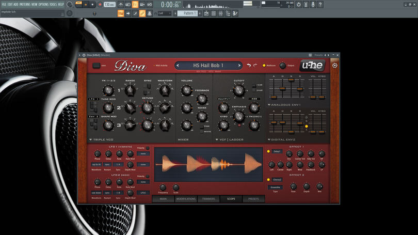Toggle Effect 2 on/off light
This screenshot has height=235, width=418.
268,180
